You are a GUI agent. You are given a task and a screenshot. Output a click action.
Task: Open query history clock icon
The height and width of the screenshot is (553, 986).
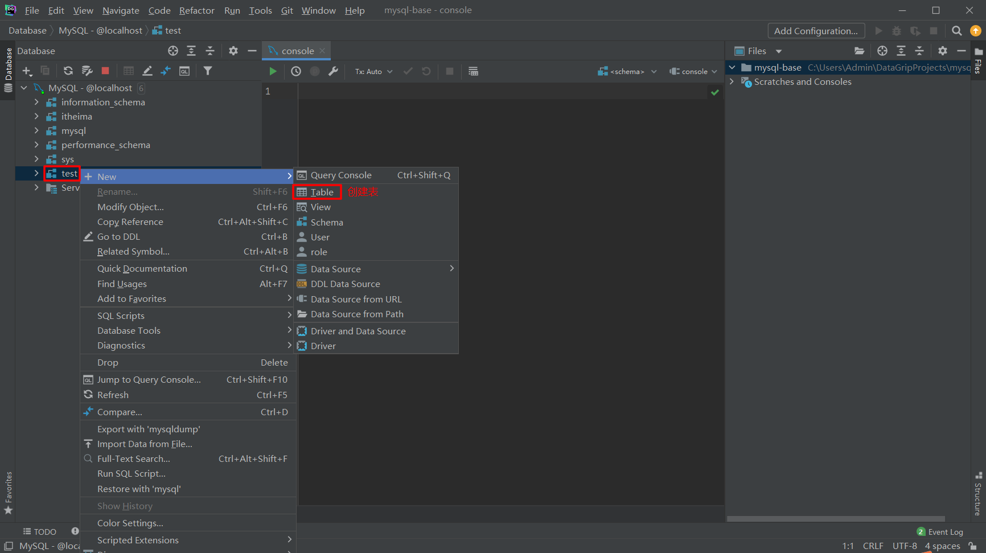(296, 71)
